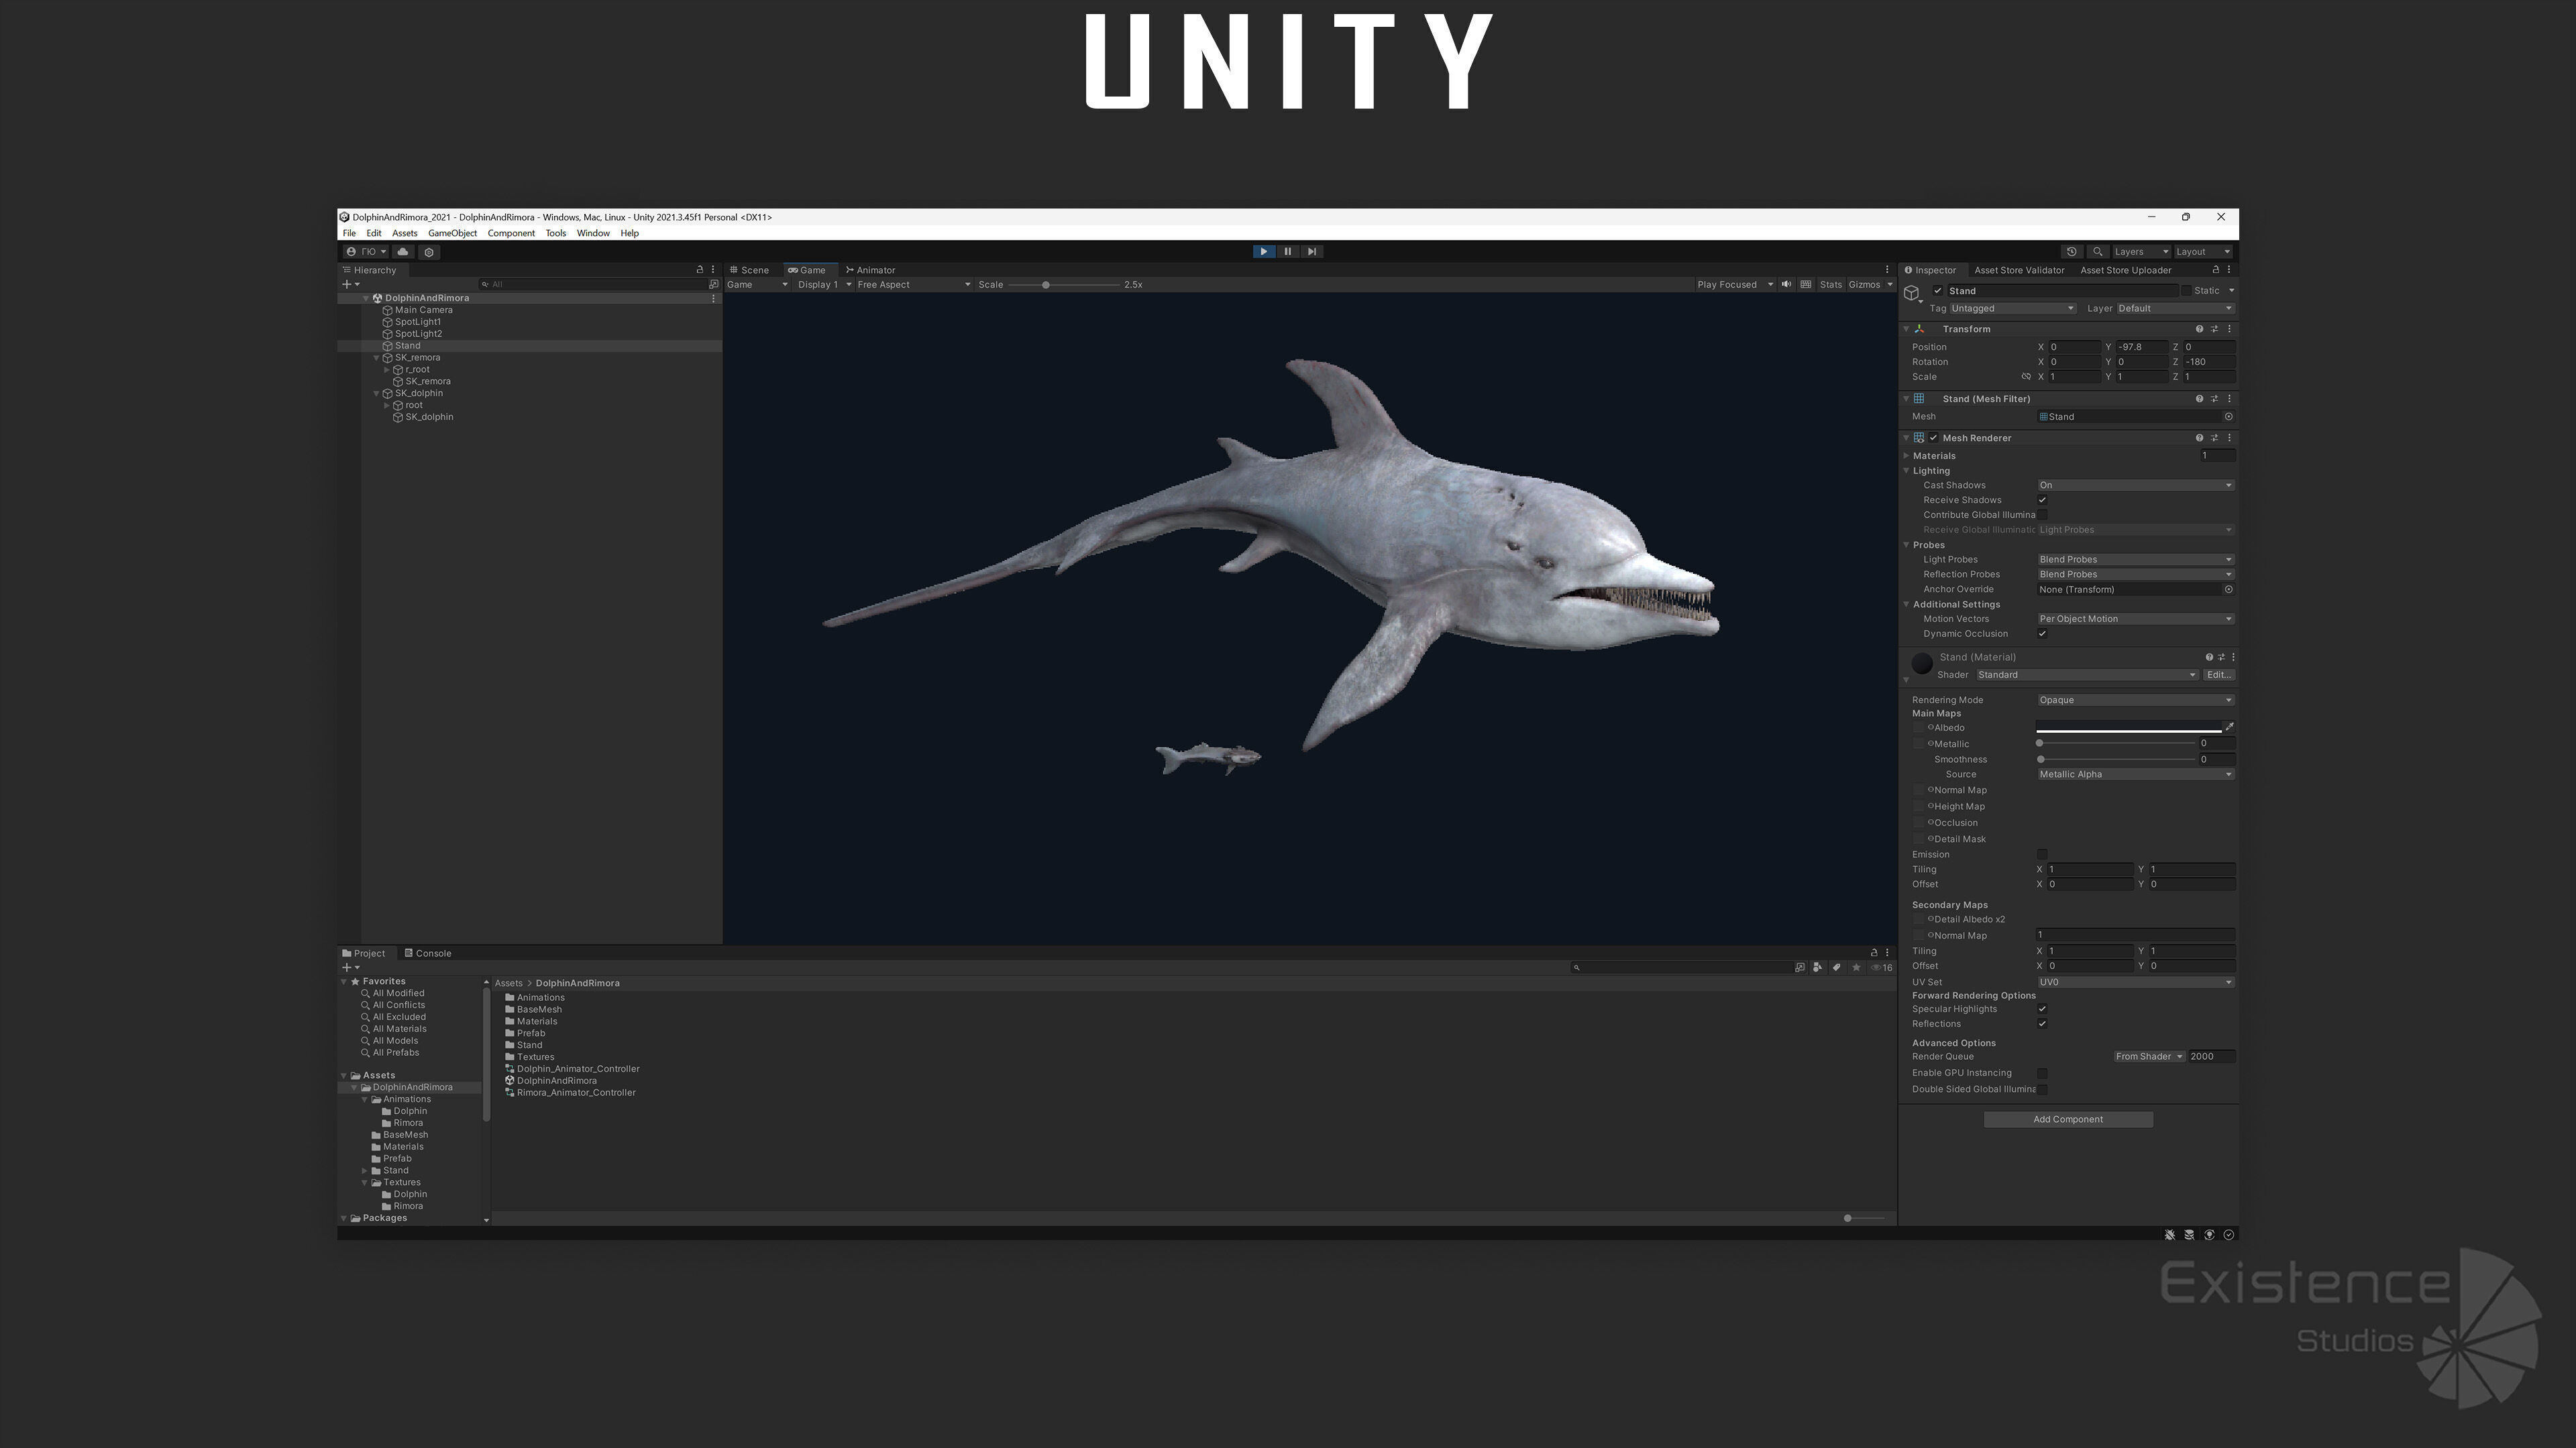This screenshot has height=1448, width=2576.
Task: Open Transform preset settings icon
Action: pos(2214,328)
